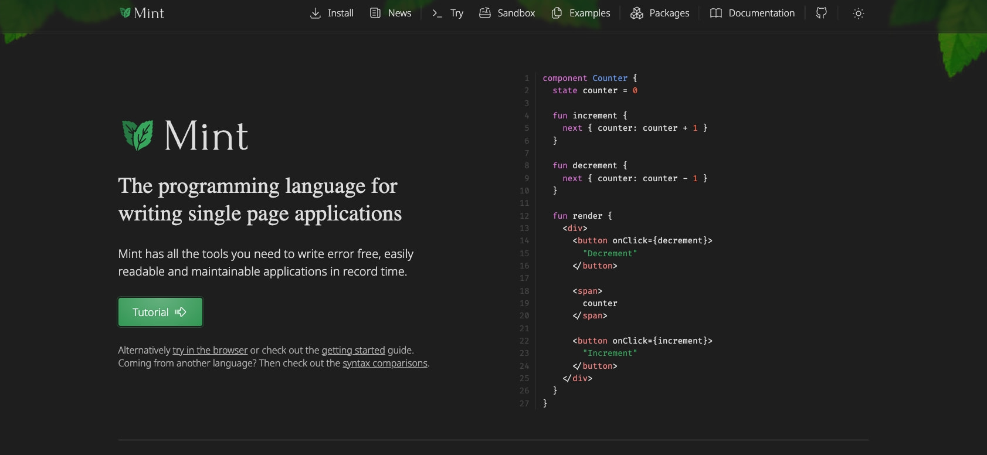This screenshot has width=987, height=455.
Task: View the Packages page
Action: [x=660, y=13]
